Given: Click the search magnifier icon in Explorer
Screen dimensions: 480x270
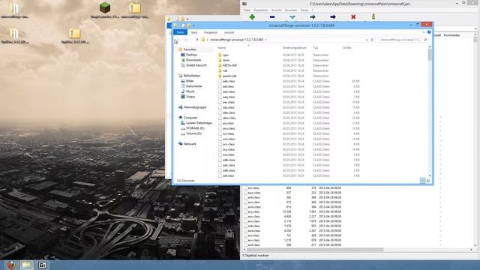Looking at the screenshot, I should tap(425, 40).
